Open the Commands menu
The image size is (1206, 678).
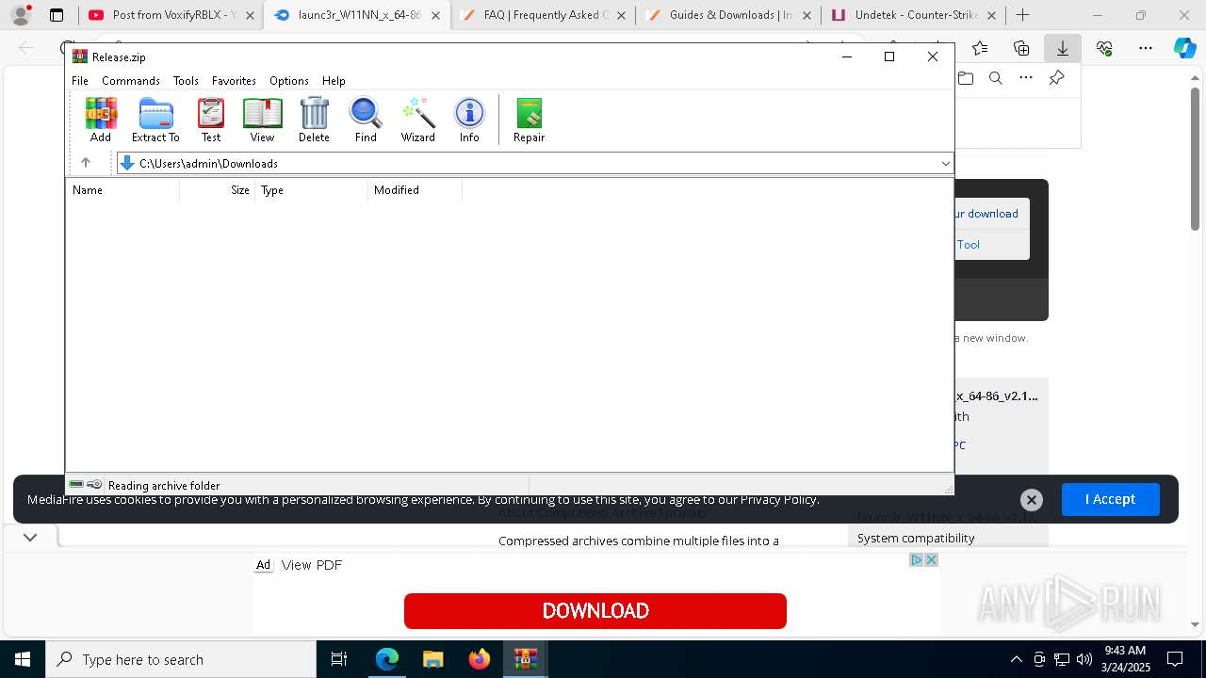(x=131, y=81)
